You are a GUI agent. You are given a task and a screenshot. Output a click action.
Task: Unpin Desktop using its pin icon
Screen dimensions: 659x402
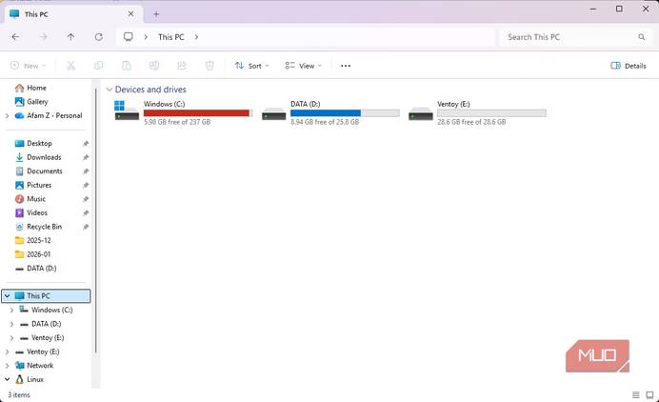pos(86,144)
